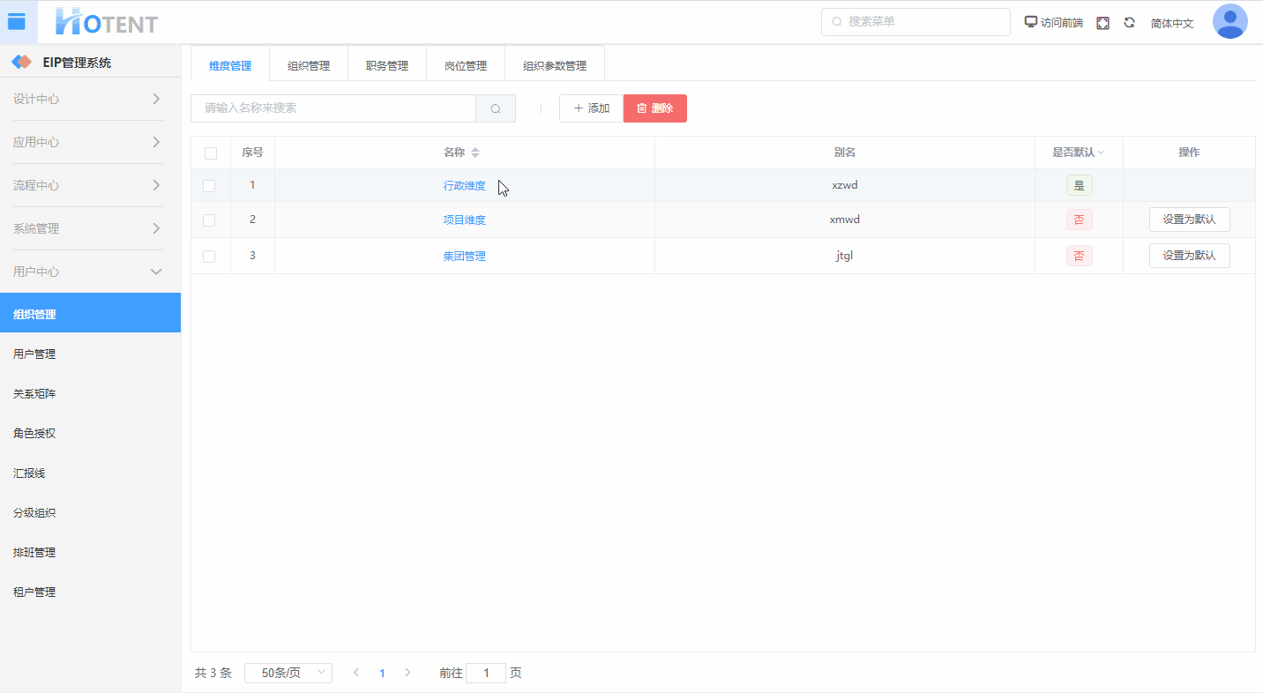The image size is (1263, 693).
Task: Set 项目维度 as default
Action: [1189, 220]
